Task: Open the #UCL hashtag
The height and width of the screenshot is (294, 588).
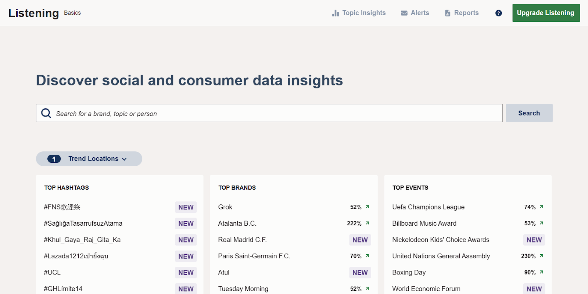Action: click(52, 272)
